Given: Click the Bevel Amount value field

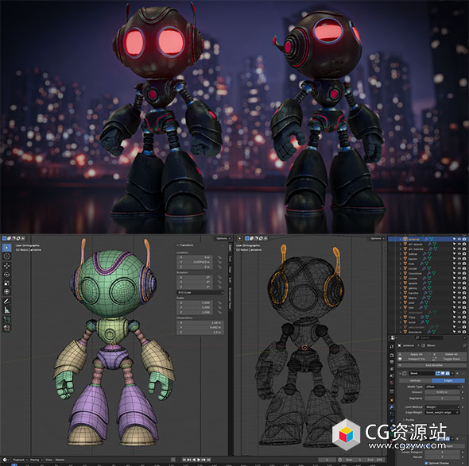Looking at the screenshot, I should pyautogui.click(x=443, y=392).
